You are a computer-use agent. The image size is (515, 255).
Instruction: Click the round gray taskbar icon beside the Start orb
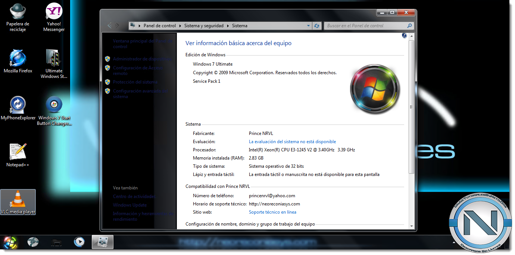33,242
